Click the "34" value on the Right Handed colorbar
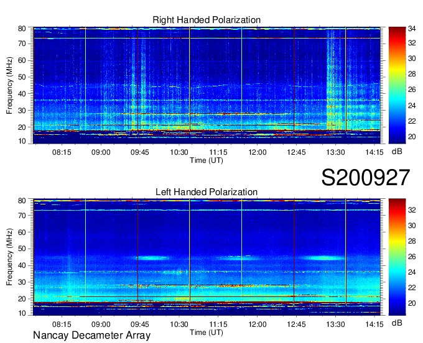The width and height of the screenshot is (423, 343). 412,29
